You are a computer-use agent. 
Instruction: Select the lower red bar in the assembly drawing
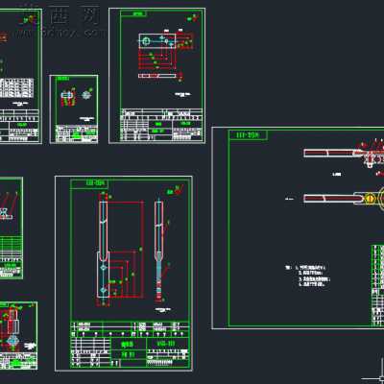click(x=332, y=199)
